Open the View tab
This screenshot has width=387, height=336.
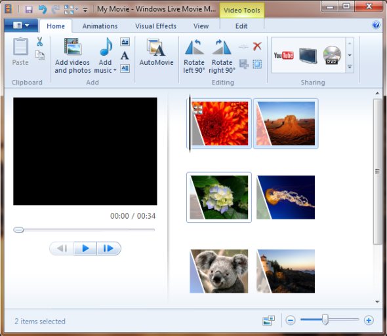[201, 26]
